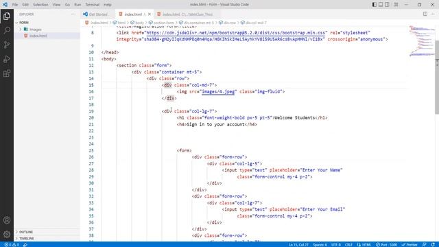Screen dimensions: 439x247
Task: Split the editor to the right
Action: coord(425,14)
